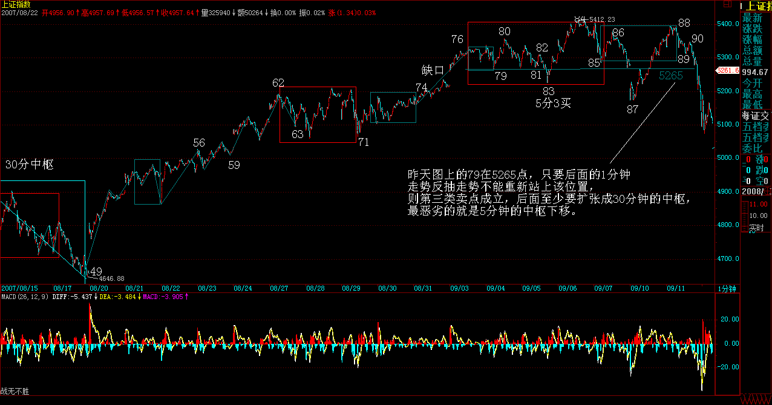Viewport: 772px width, 405px height.
Task: Select the 最新 row in quote panel
Action: point(753,18)
